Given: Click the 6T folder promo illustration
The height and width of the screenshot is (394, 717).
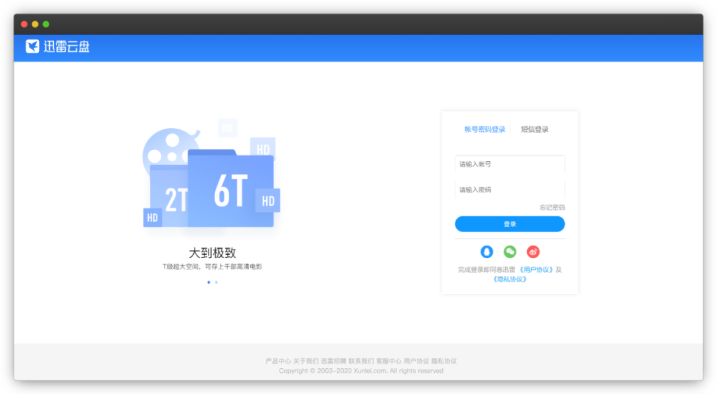Looking at the screenshot, I should [230, 188].
